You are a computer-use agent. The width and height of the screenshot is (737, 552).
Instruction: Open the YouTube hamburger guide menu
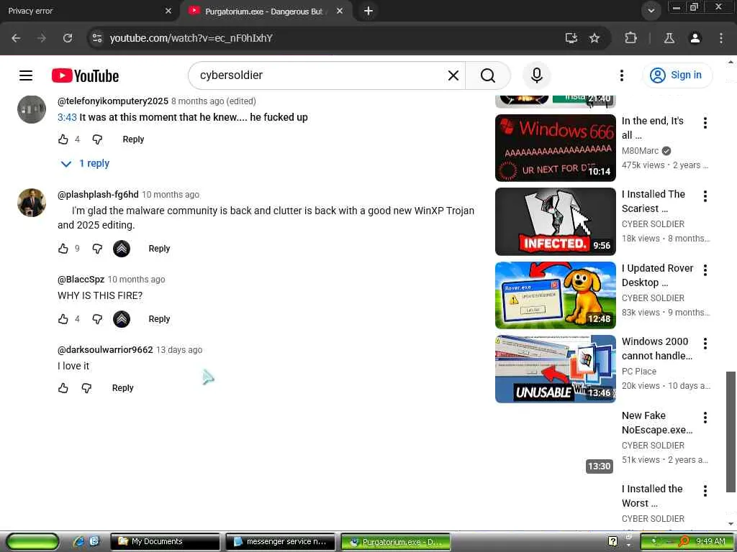point(26,75)
